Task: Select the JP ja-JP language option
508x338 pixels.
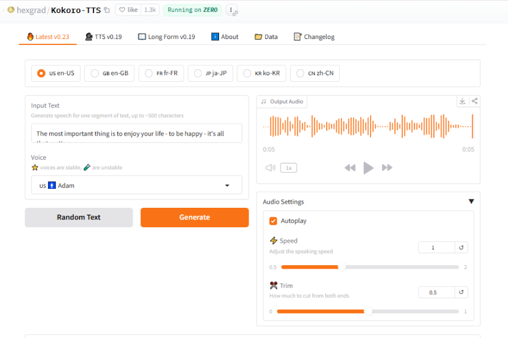Action: pyautogui.click(x=210, y=73)
